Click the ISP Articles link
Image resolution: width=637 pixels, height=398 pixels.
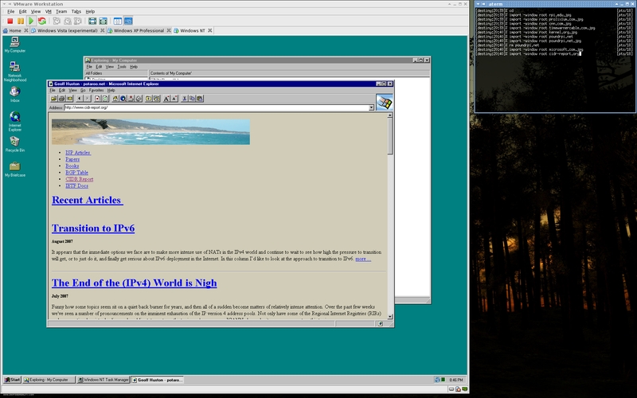point(78,153)
